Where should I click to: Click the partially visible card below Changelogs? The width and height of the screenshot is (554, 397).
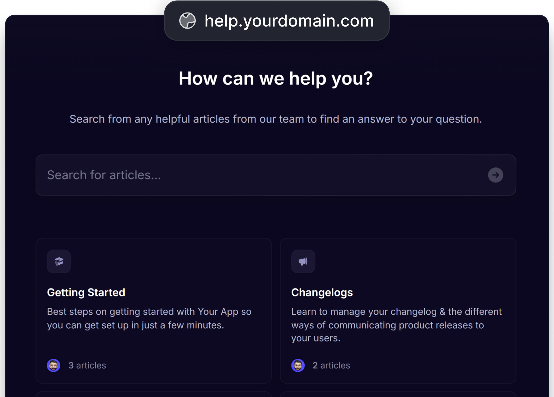click(x=398, y=394)
